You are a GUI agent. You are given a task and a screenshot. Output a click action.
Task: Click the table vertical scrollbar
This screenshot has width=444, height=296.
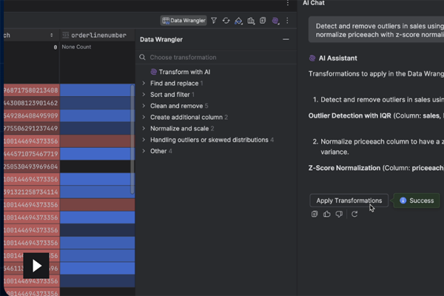(x=132, y=139)
